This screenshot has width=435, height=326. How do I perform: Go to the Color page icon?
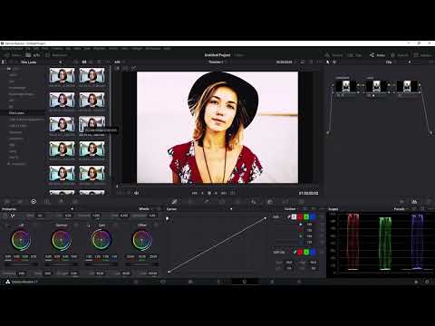(245, 282)
